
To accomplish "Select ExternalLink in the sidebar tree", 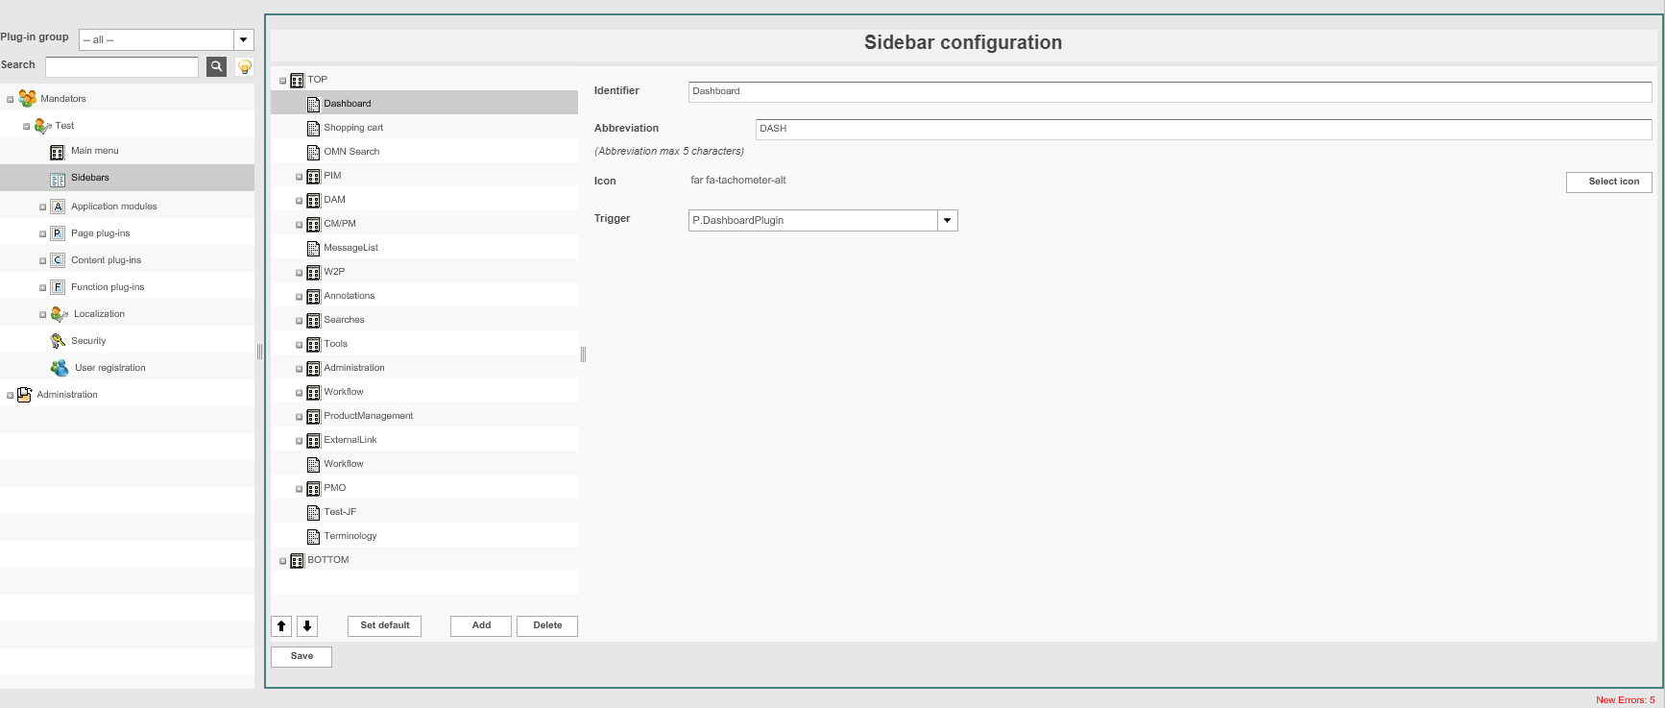I will [x=350, y=440].
